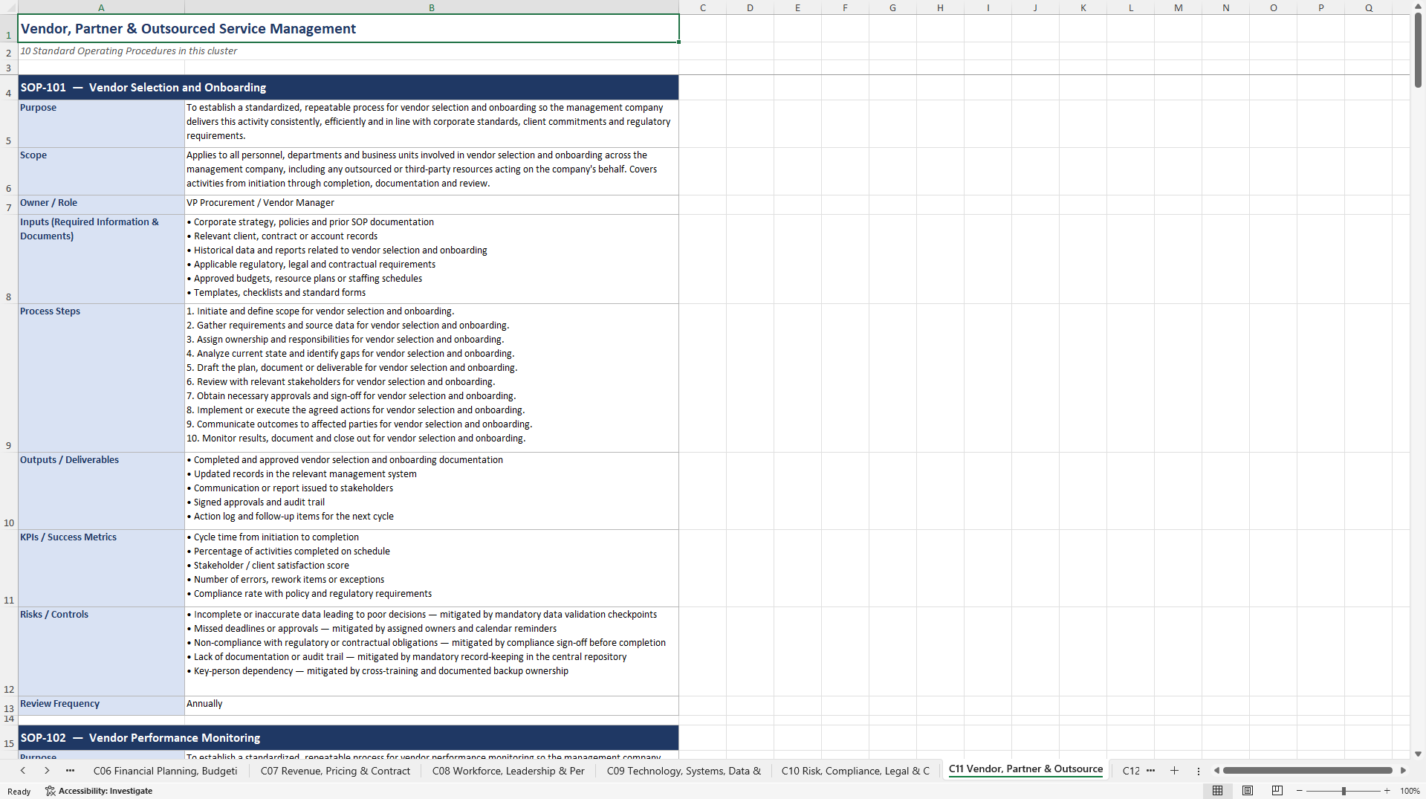Viewport: 1426px width, 799px height.
Task: Select the Owner / Role label cell
Action: pos(101,204)
